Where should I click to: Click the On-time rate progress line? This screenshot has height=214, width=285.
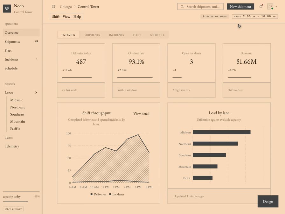[135, 77]
